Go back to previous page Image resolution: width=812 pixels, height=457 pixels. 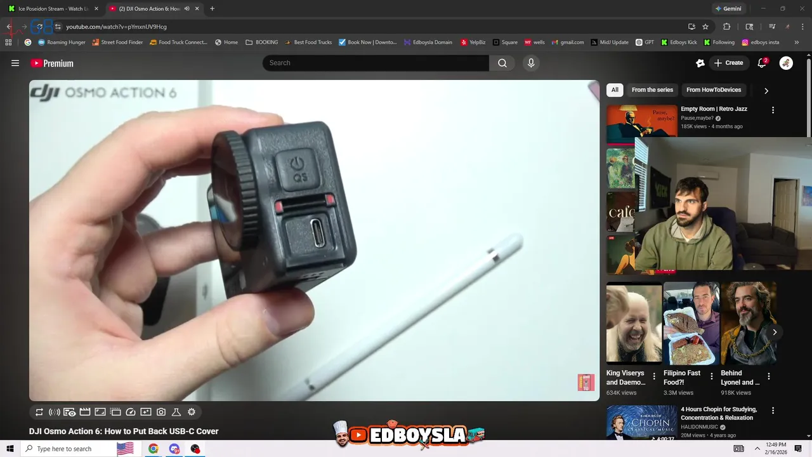(x=9, y=27)
